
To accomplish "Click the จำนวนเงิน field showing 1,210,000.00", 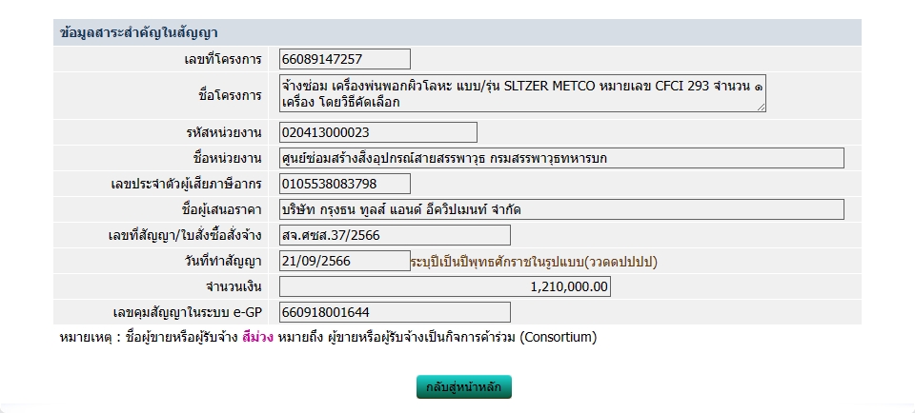I will (x=445, y=286).
